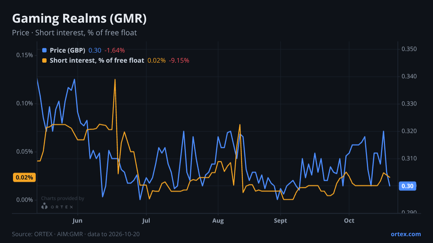Click the Jun label on the time axis
This screenshot has width=433, height=243.
(78, 221)
